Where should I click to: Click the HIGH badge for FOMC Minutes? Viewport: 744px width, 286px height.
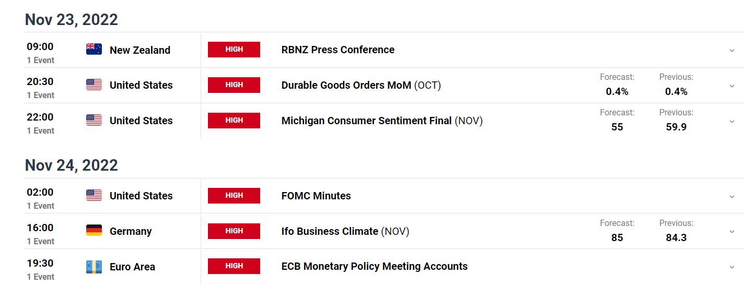234,196
